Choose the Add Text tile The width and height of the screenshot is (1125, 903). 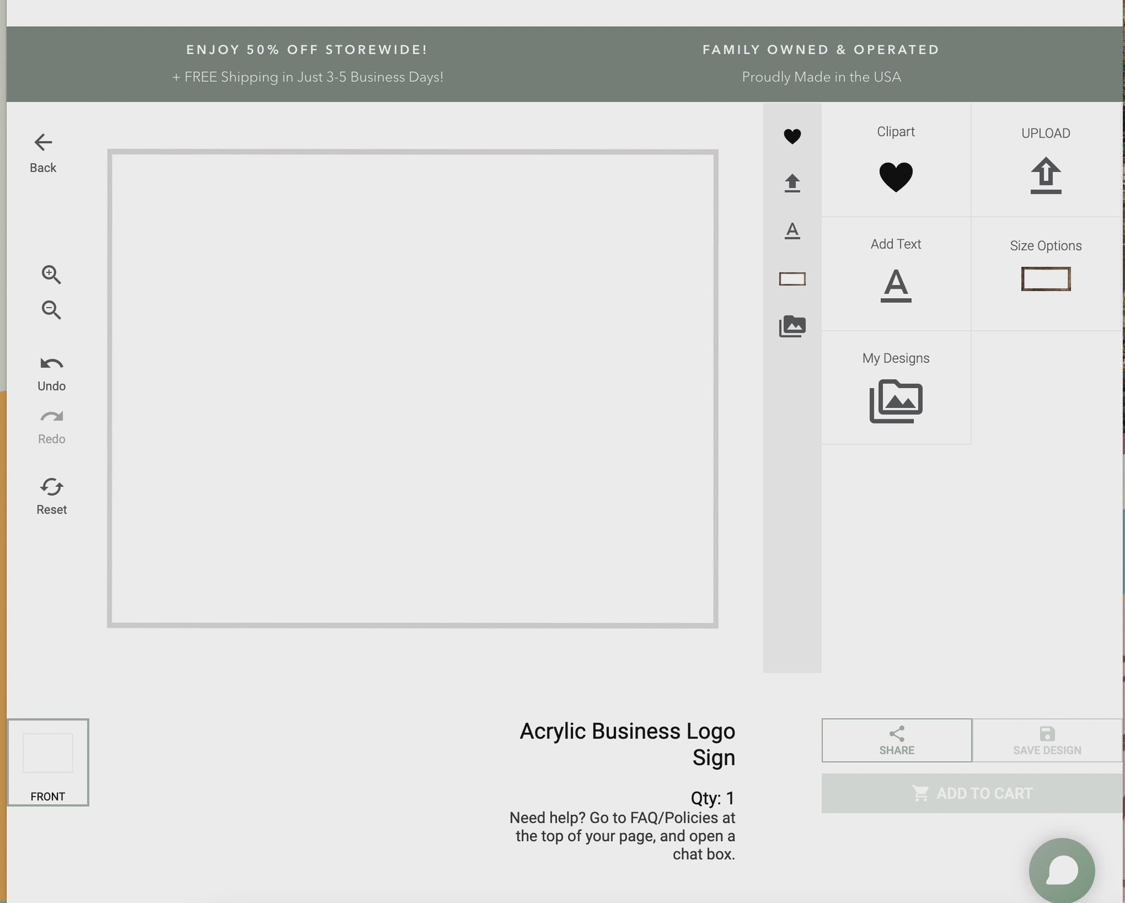click(x=896, y=274)
